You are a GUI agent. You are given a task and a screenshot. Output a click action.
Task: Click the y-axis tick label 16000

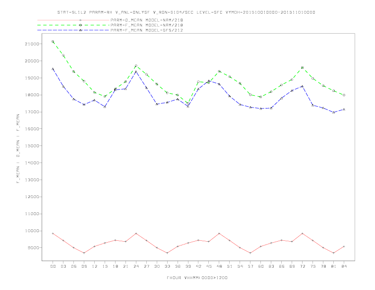32,129
